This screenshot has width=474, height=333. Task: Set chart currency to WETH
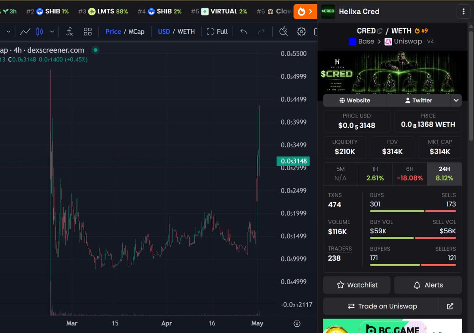186,32
